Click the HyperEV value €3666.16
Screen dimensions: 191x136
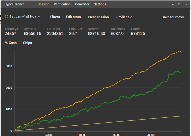click(32, 34)
